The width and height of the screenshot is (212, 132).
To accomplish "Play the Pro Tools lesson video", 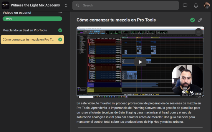I will coord(140,62).
